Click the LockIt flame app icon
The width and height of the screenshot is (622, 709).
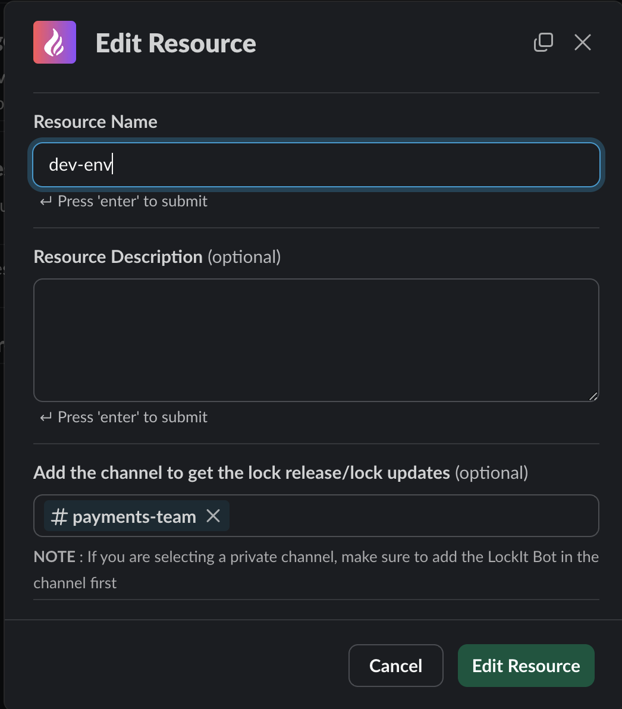[x=55, y=42]
